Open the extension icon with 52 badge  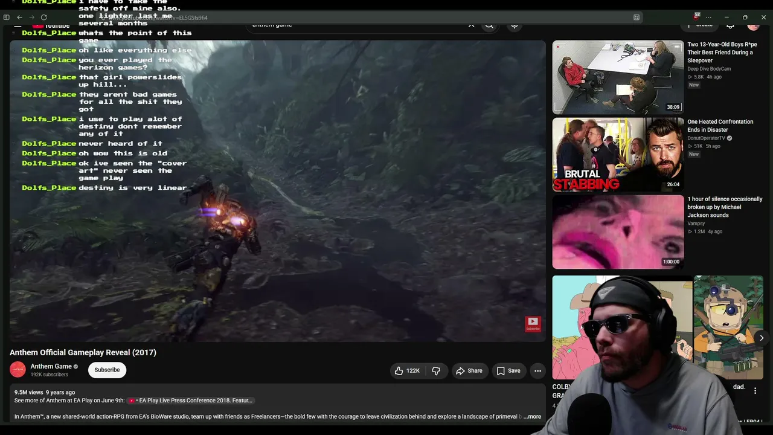696,16
